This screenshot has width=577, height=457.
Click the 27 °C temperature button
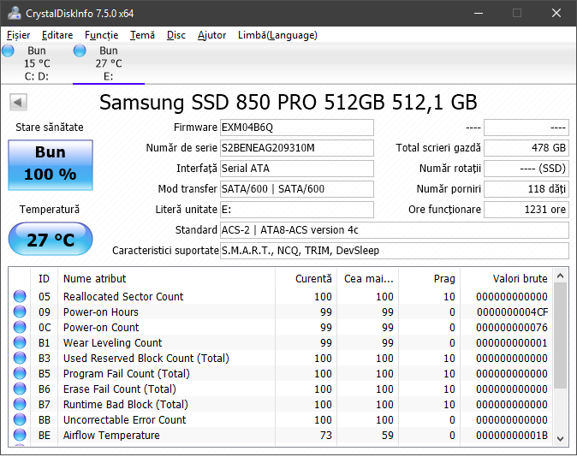(x=51, y=240)
